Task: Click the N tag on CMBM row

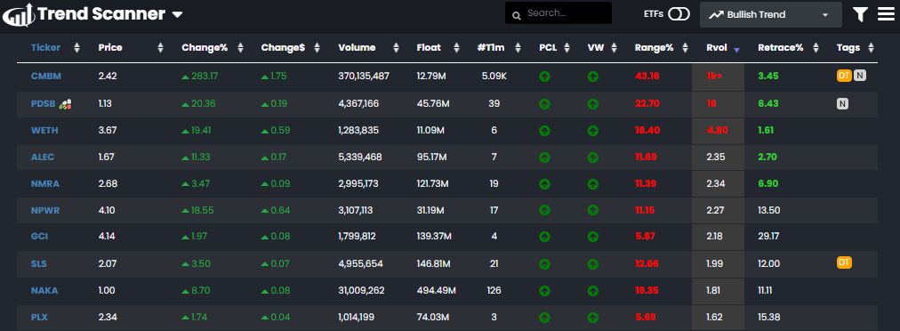Action: [859, 75]
